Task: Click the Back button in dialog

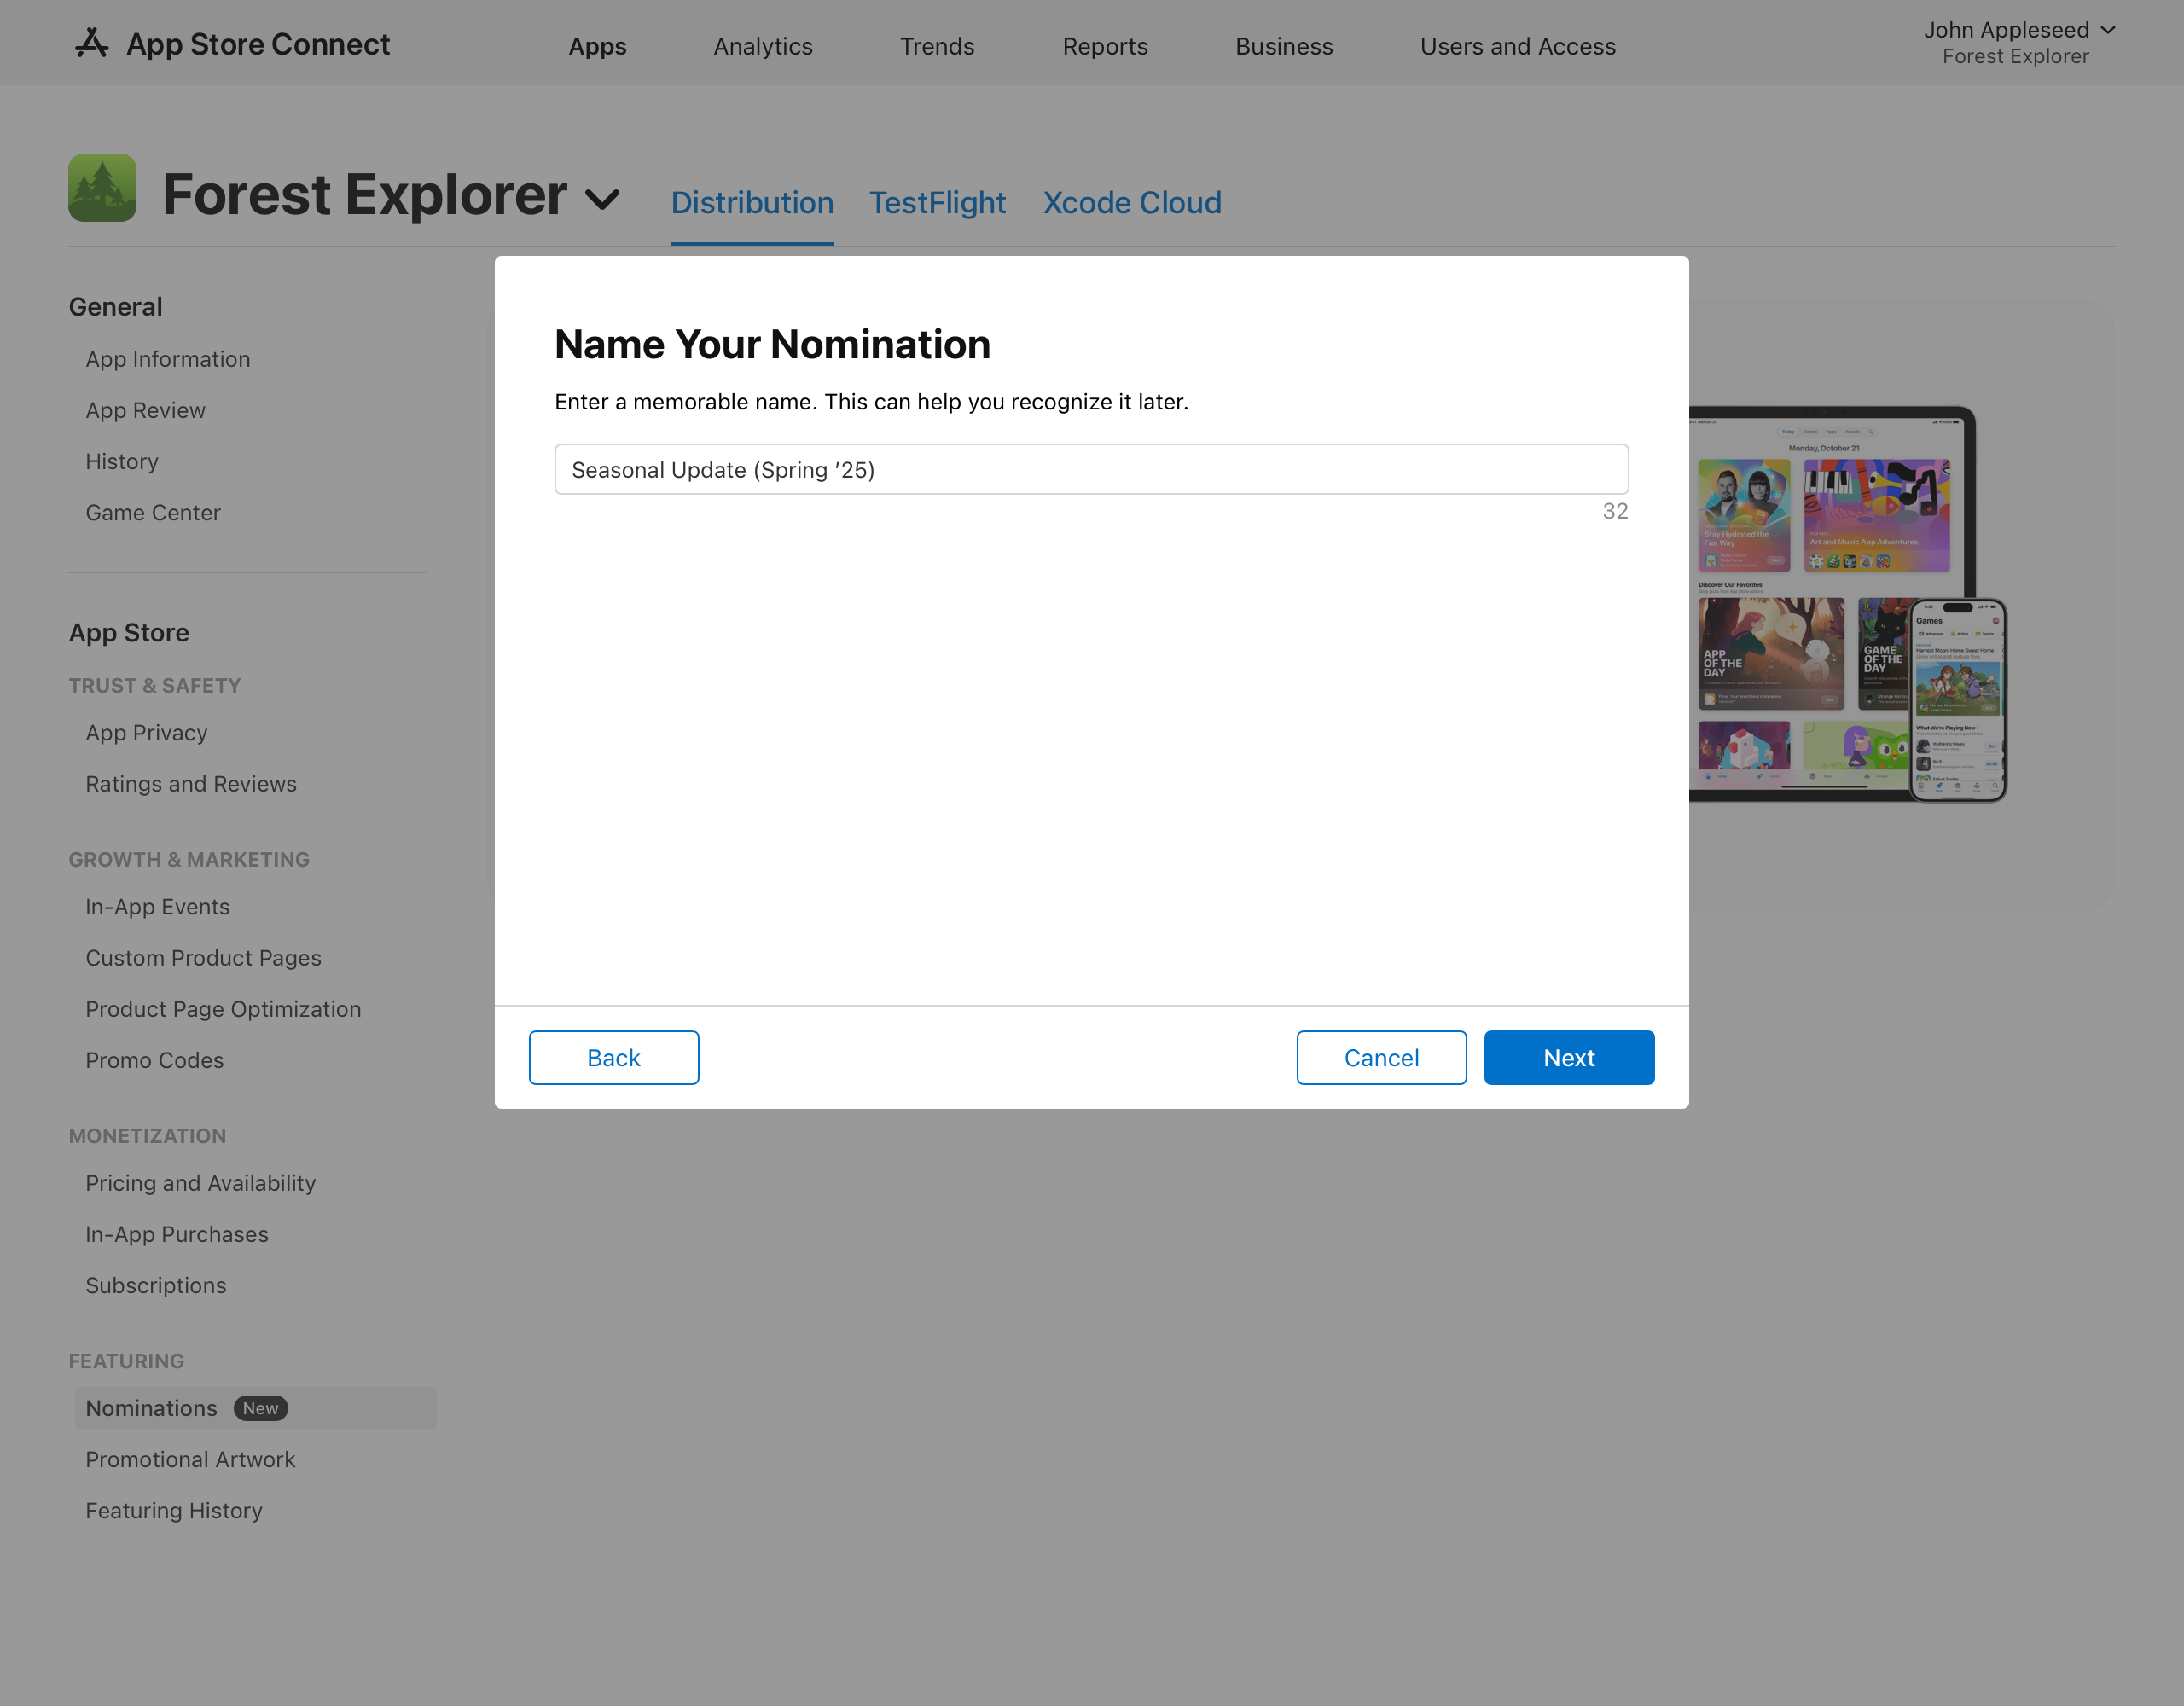Action: (613, 1057)
